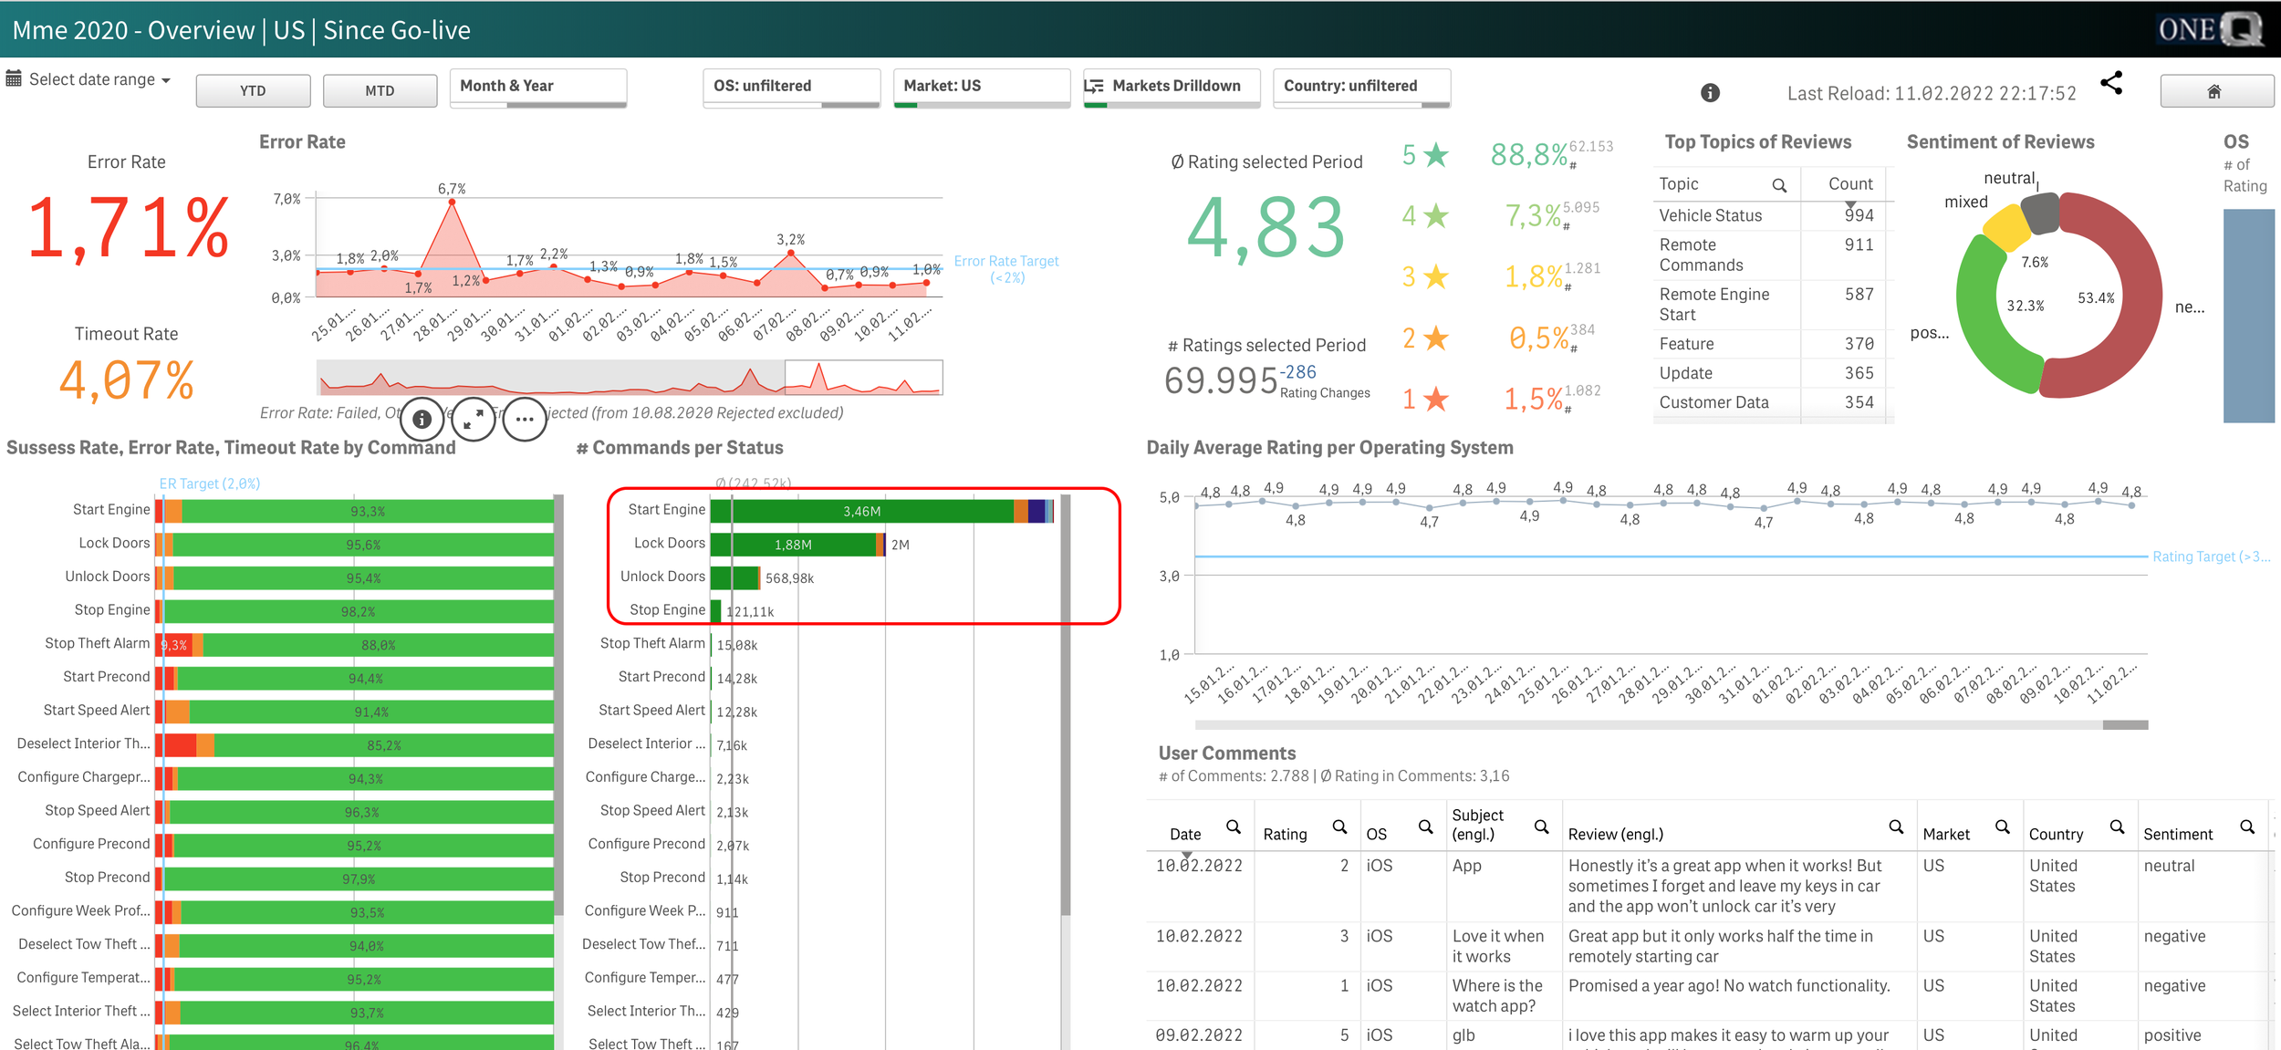This screenshot has width=2281, height=1050.
Task: Click the home icon button
Action: (2214, 91)
